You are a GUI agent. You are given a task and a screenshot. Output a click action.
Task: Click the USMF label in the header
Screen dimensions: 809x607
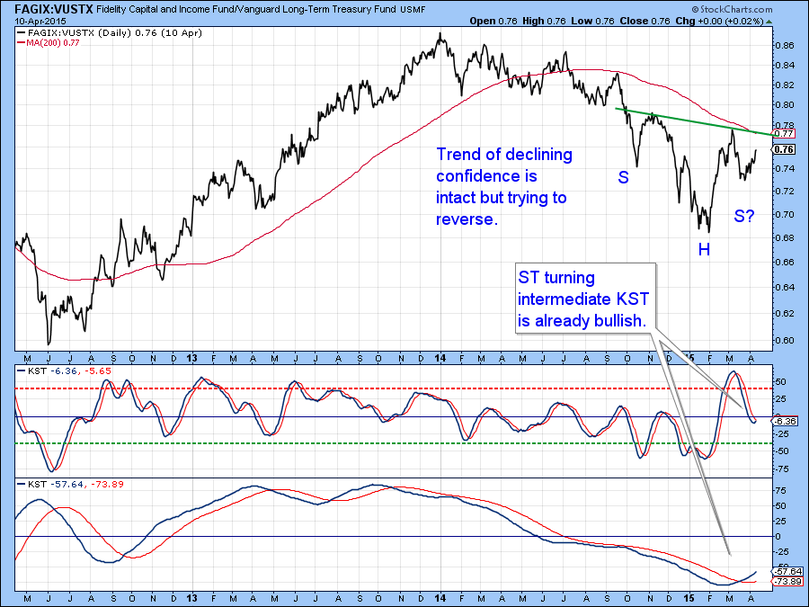[x=413, y=10]
